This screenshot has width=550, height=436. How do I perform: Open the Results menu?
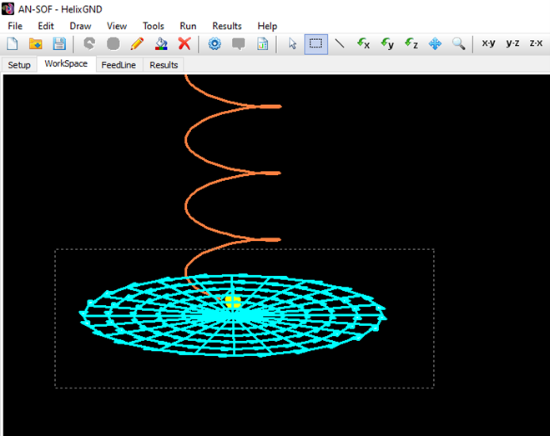227,26
